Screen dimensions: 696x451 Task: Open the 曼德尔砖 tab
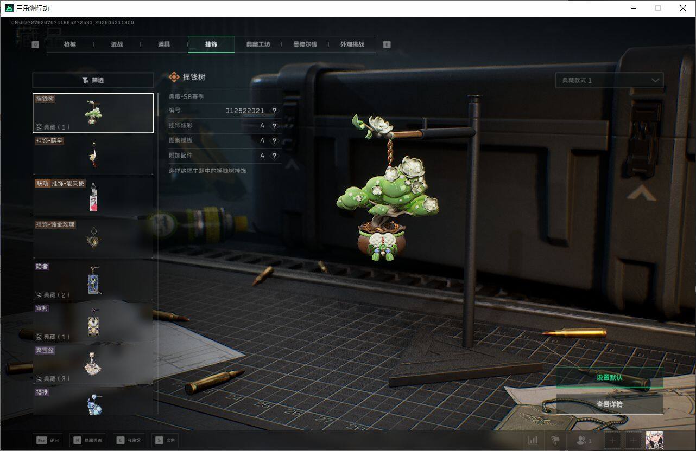point(305,44)
